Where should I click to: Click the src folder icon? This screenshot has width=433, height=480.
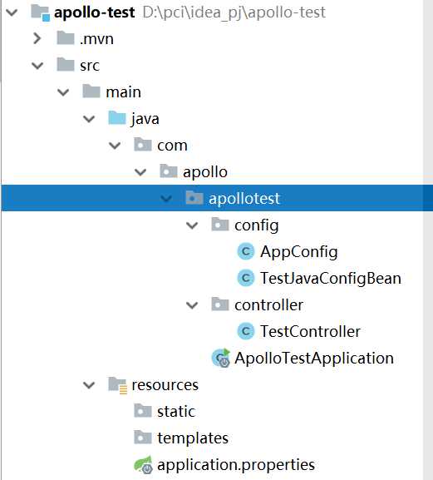coord(66,65)
